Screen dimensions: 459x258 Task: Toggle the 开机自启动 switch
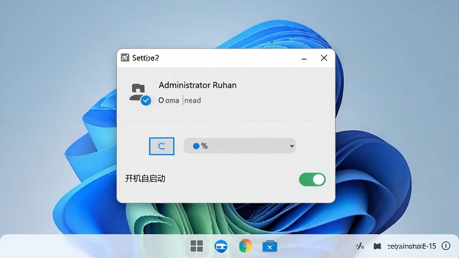point(312,179)
